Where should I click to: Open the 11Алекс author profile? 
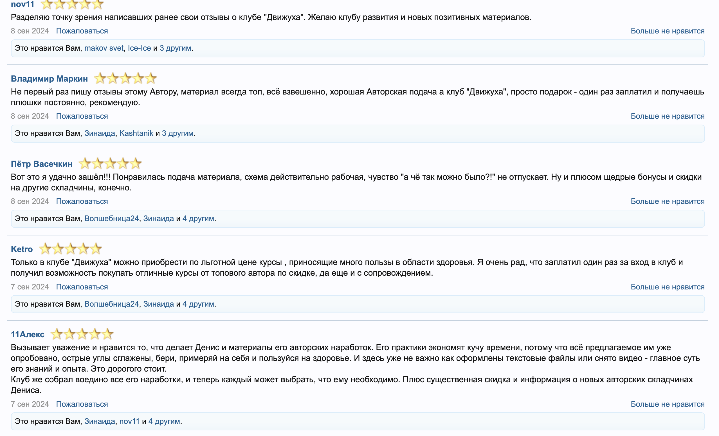(x=28, y=334)
